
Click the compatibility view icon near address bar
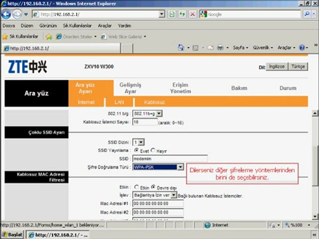click(172, 14)
